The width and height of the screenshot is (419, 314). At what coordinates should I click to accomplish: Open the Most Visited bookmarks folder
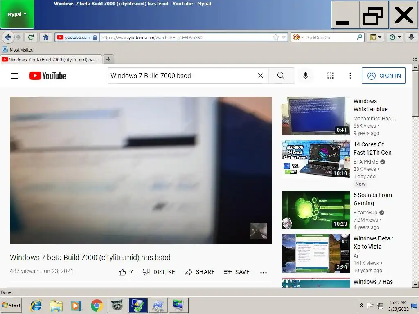18,49
